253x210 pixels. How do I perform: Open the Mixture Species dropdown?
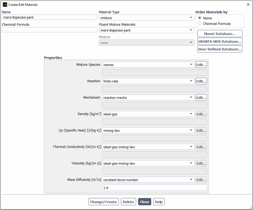click(148, 65)
